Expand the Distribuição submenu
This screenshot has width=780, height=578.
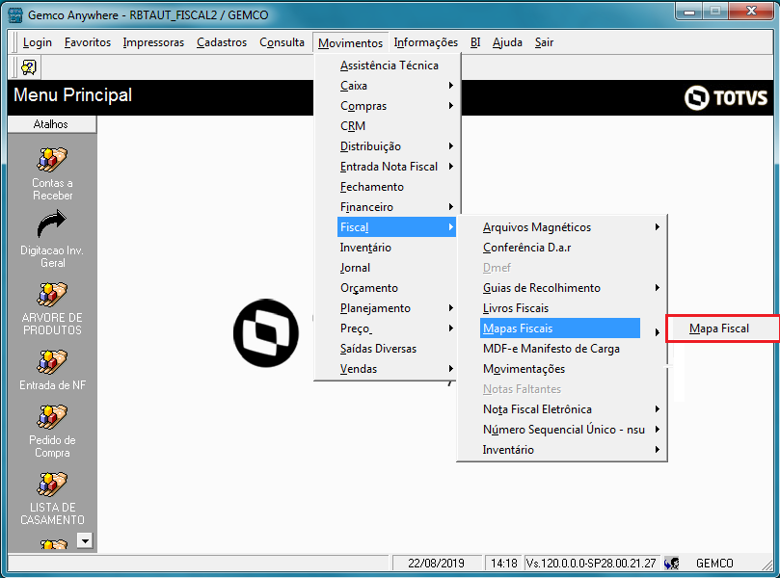(396, 146)
